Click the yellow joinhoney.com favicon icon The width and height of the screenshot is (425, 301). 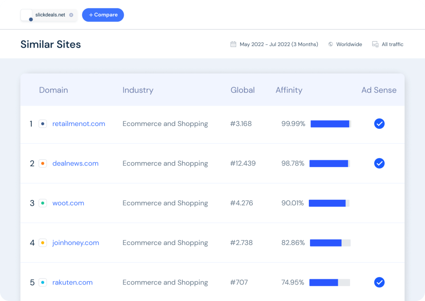pyautogui.click(x=43, y=243)
